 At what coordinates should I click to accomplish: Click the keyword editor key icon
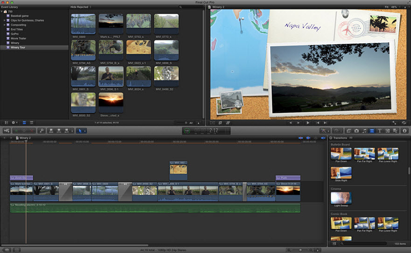pos(42,131)
